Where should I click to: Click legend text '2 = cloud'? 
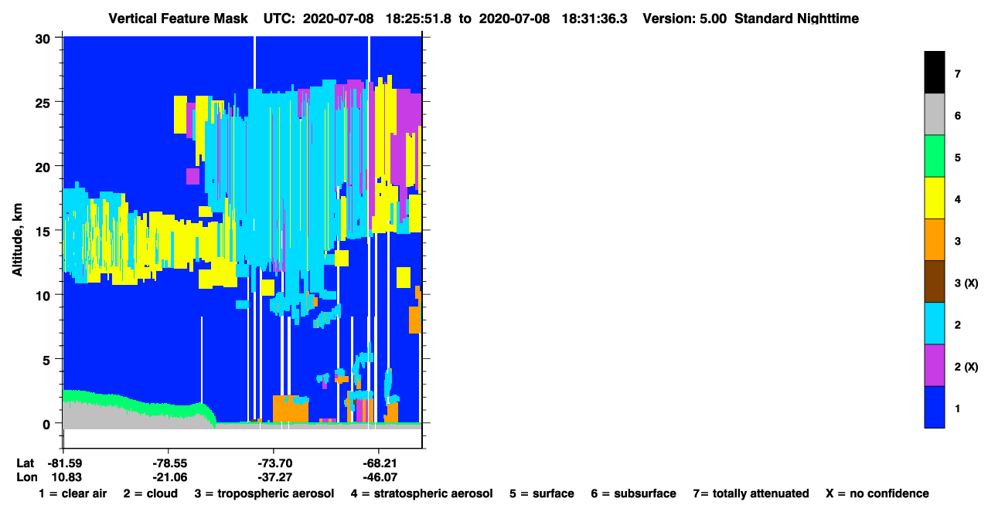150,493
